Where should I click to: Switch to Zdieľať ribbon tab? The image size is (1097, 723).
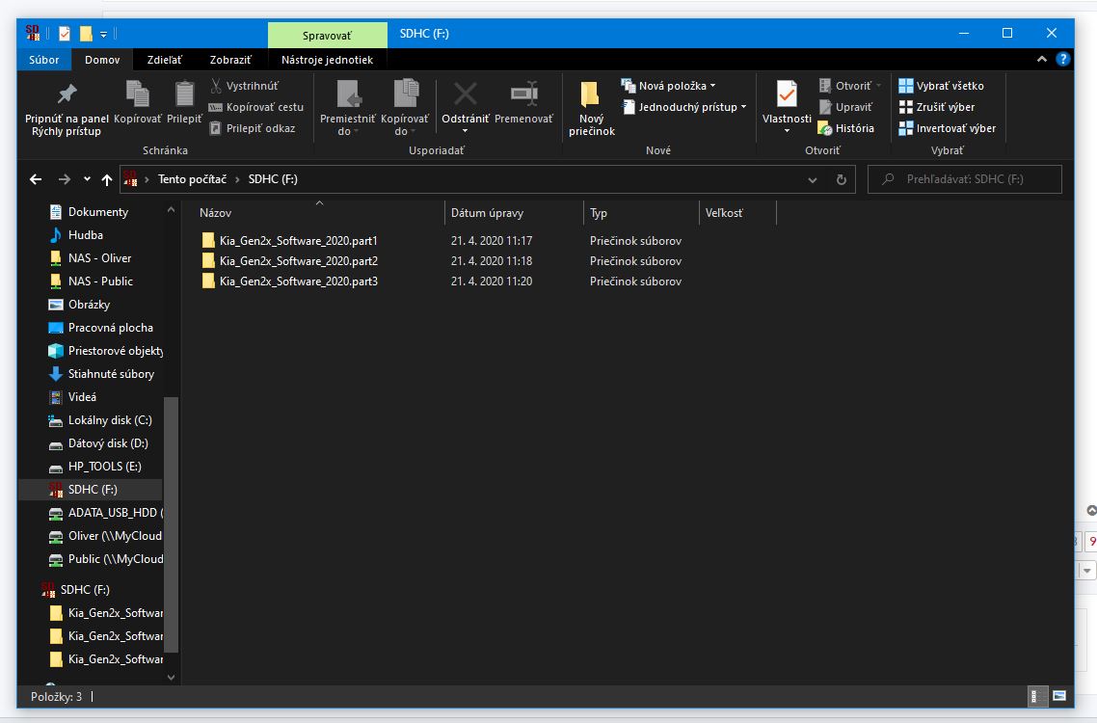165,60
